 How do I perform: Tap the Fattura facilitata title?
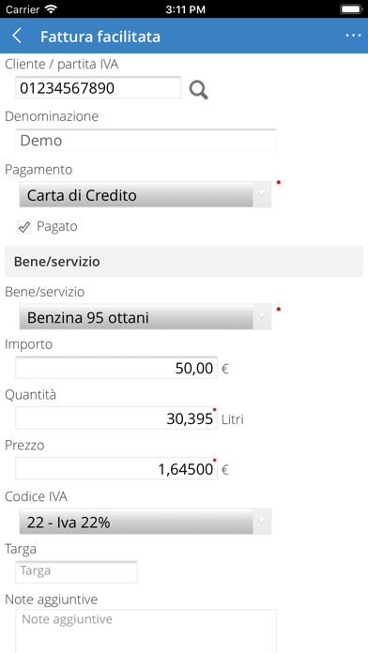coord(100,37)
